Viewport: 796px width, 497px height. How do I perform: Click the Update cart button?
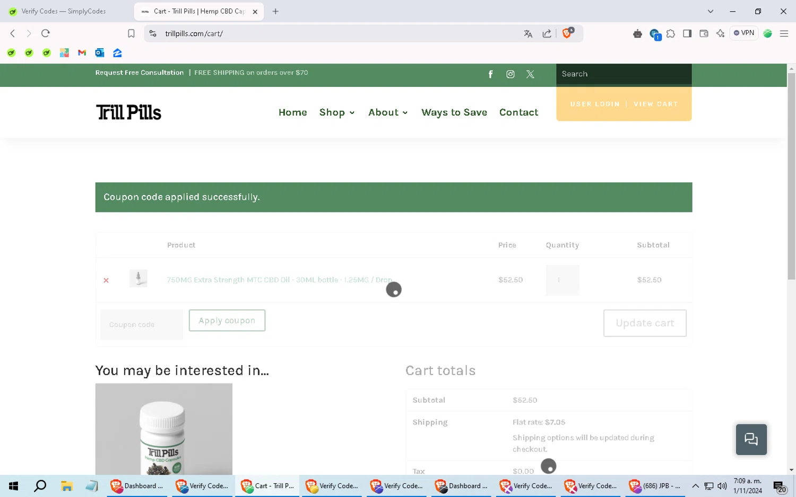pyautogui.click(x=645, y=323)
